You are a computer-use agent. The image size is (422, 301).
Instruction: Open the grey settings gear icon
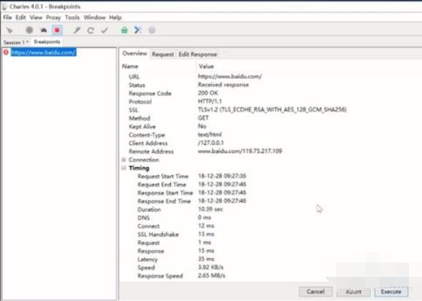click(152, 30)
